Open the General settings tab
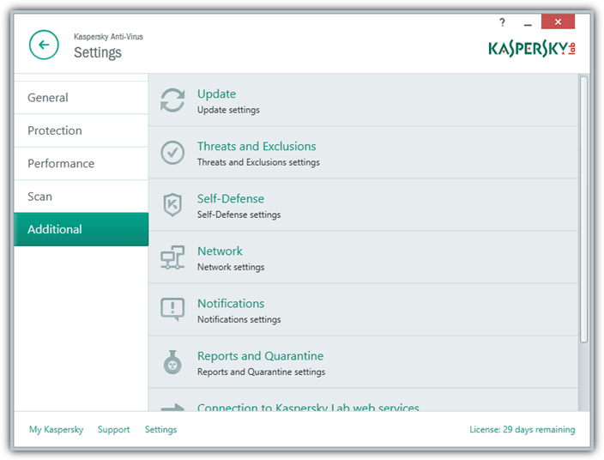Viewport: 604px width, 460px height. tap(48, 98)
